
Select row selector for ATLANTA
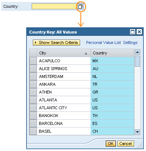tap(33, 100)
